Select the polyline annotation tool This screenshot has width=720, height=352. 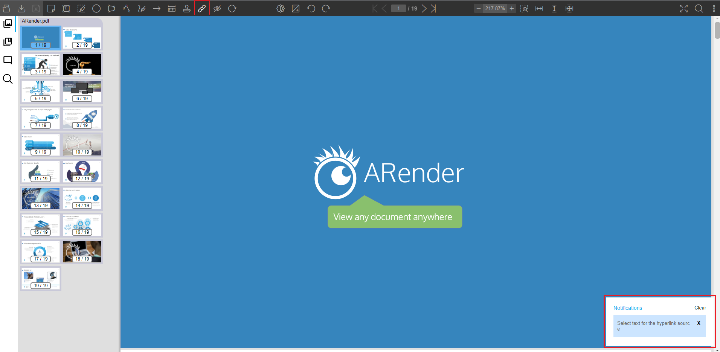point(127,8)
